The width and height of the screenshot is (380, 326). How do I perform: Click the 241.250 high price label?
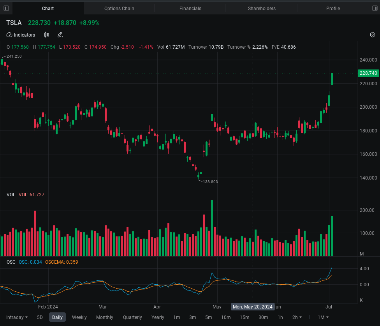point(14,56)
